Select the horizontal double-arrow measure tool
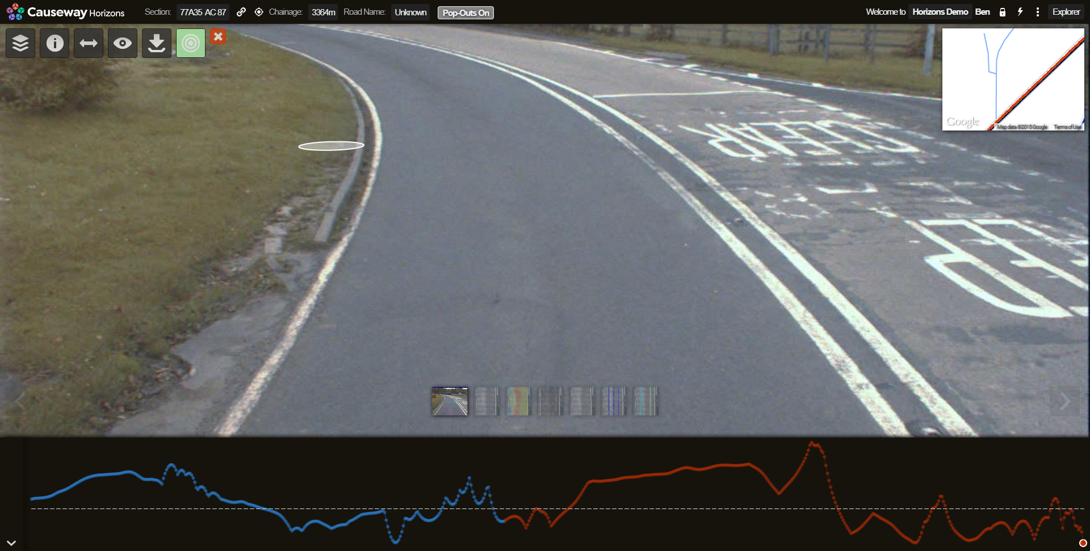The height and width of the screenshot is (551, 1090). [x=89, y=43]
